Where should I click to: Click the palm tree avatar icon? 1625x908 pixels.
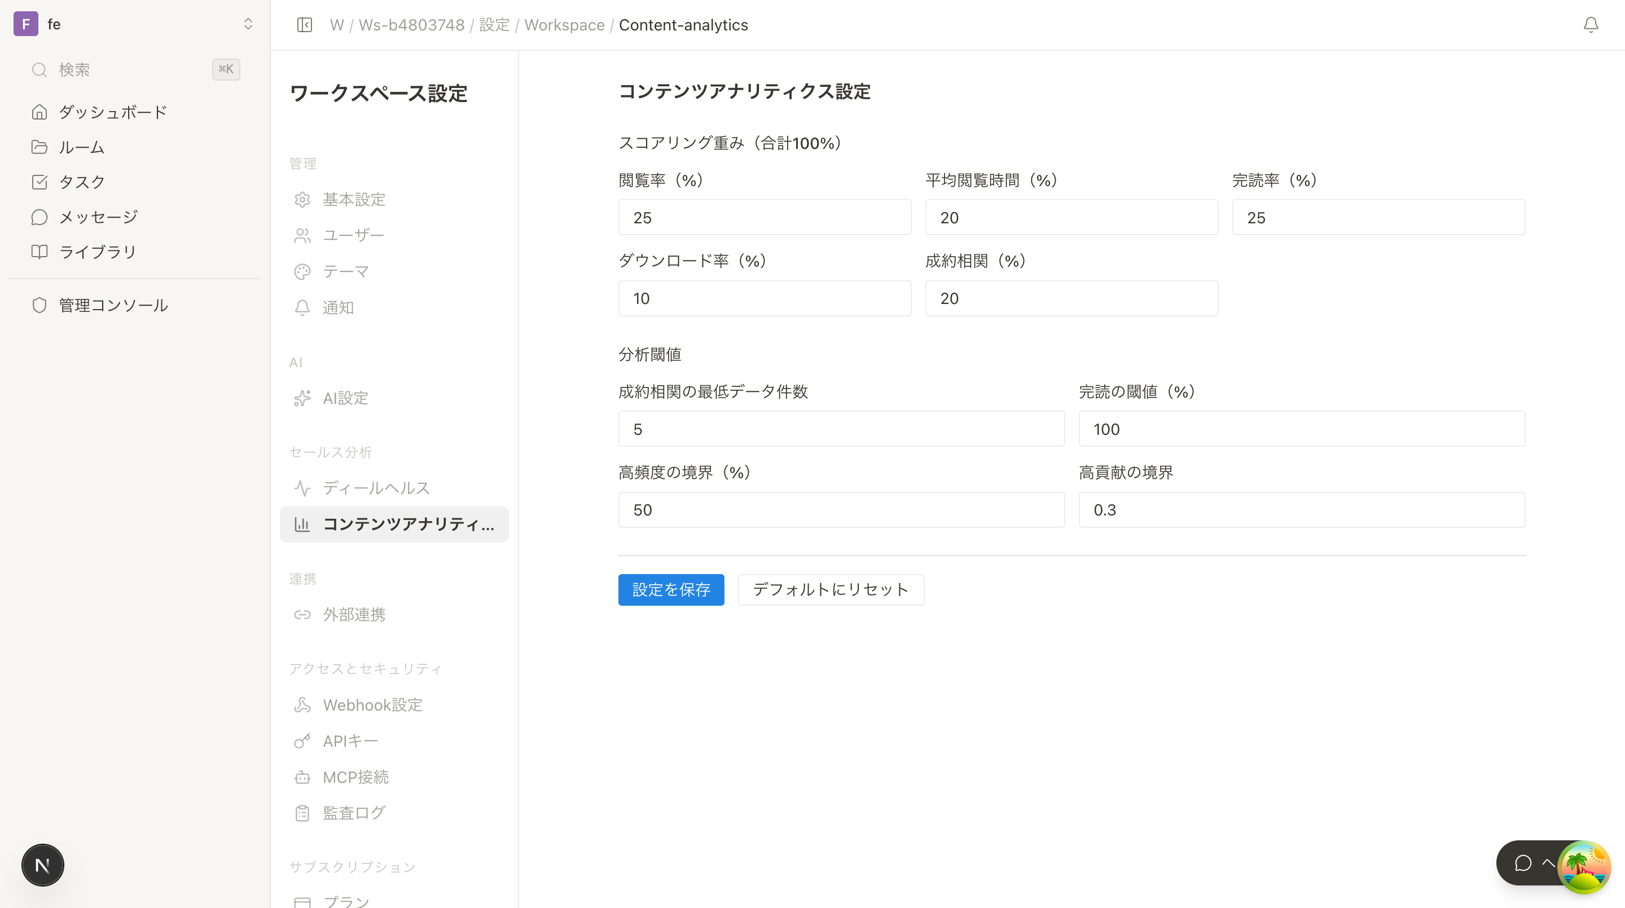pyautogui.click(x=1584, y=867)
